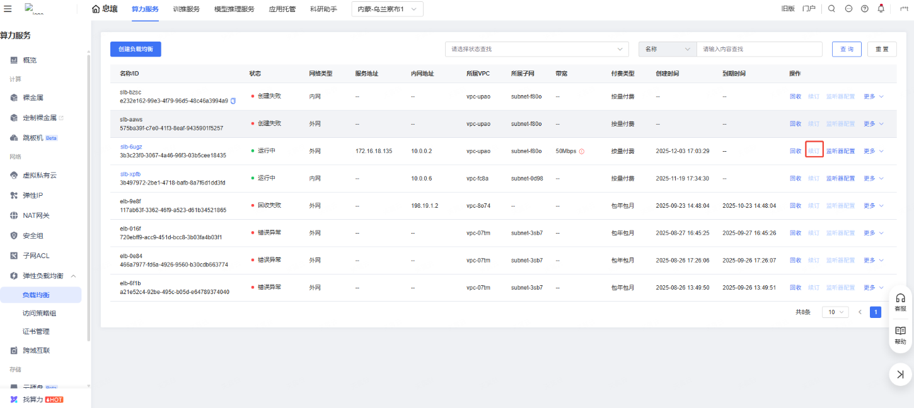Open 客服 customer service headset widget
Screen dimensions: 914x408
(900, 302)
